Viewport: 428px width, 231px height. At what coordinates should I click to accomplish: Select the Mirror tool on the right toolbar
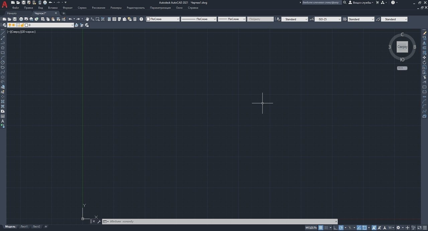[424, 42]
